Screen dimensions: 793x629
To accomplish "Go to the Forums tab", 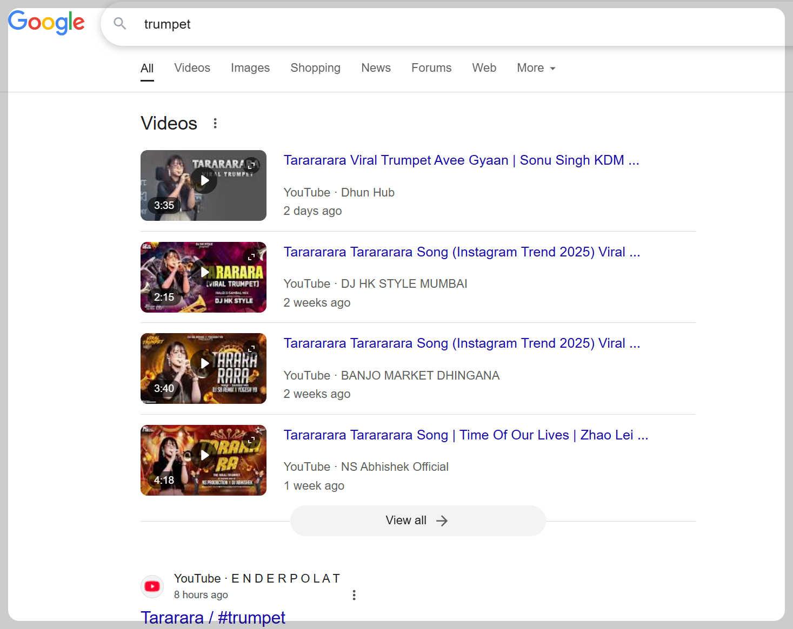I will pyautogui.click(x=431, y=68).
